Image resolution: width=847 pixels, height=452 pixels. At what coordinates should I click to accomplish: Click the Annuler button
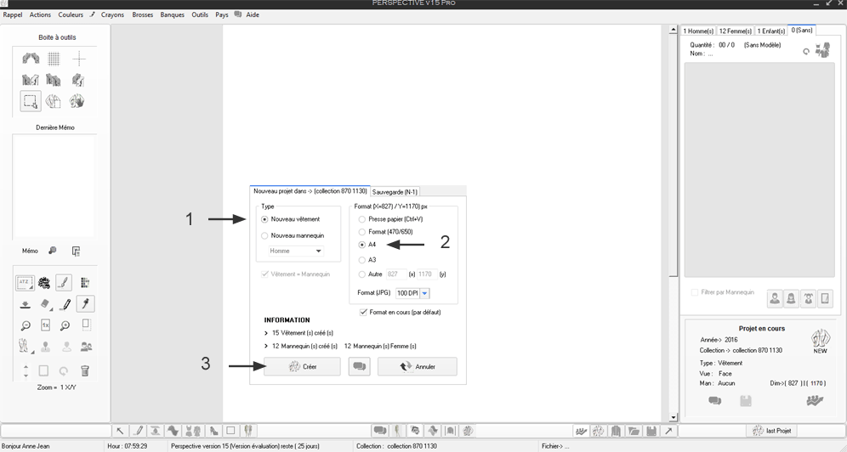(417, 366)
